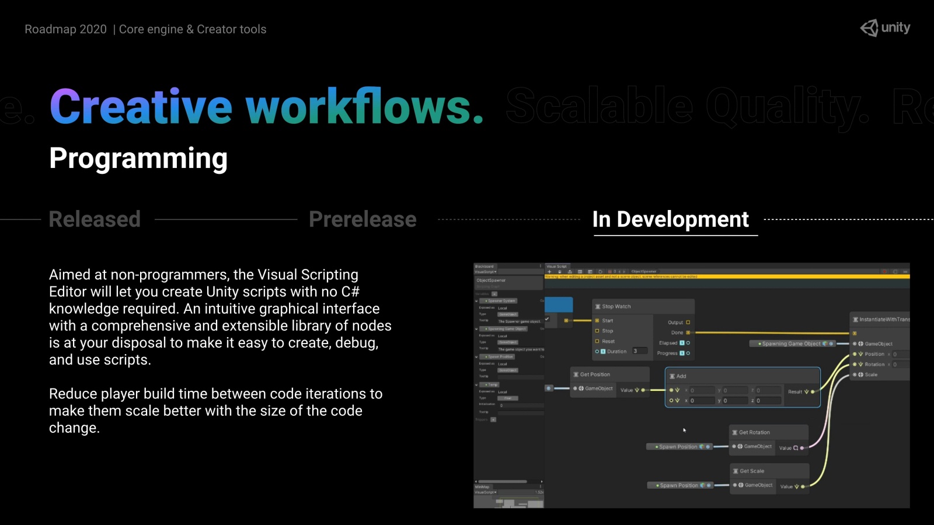Select the Spawn Position blackboard pill
Viewport: 934px width, 525px height.
[499, 357]
